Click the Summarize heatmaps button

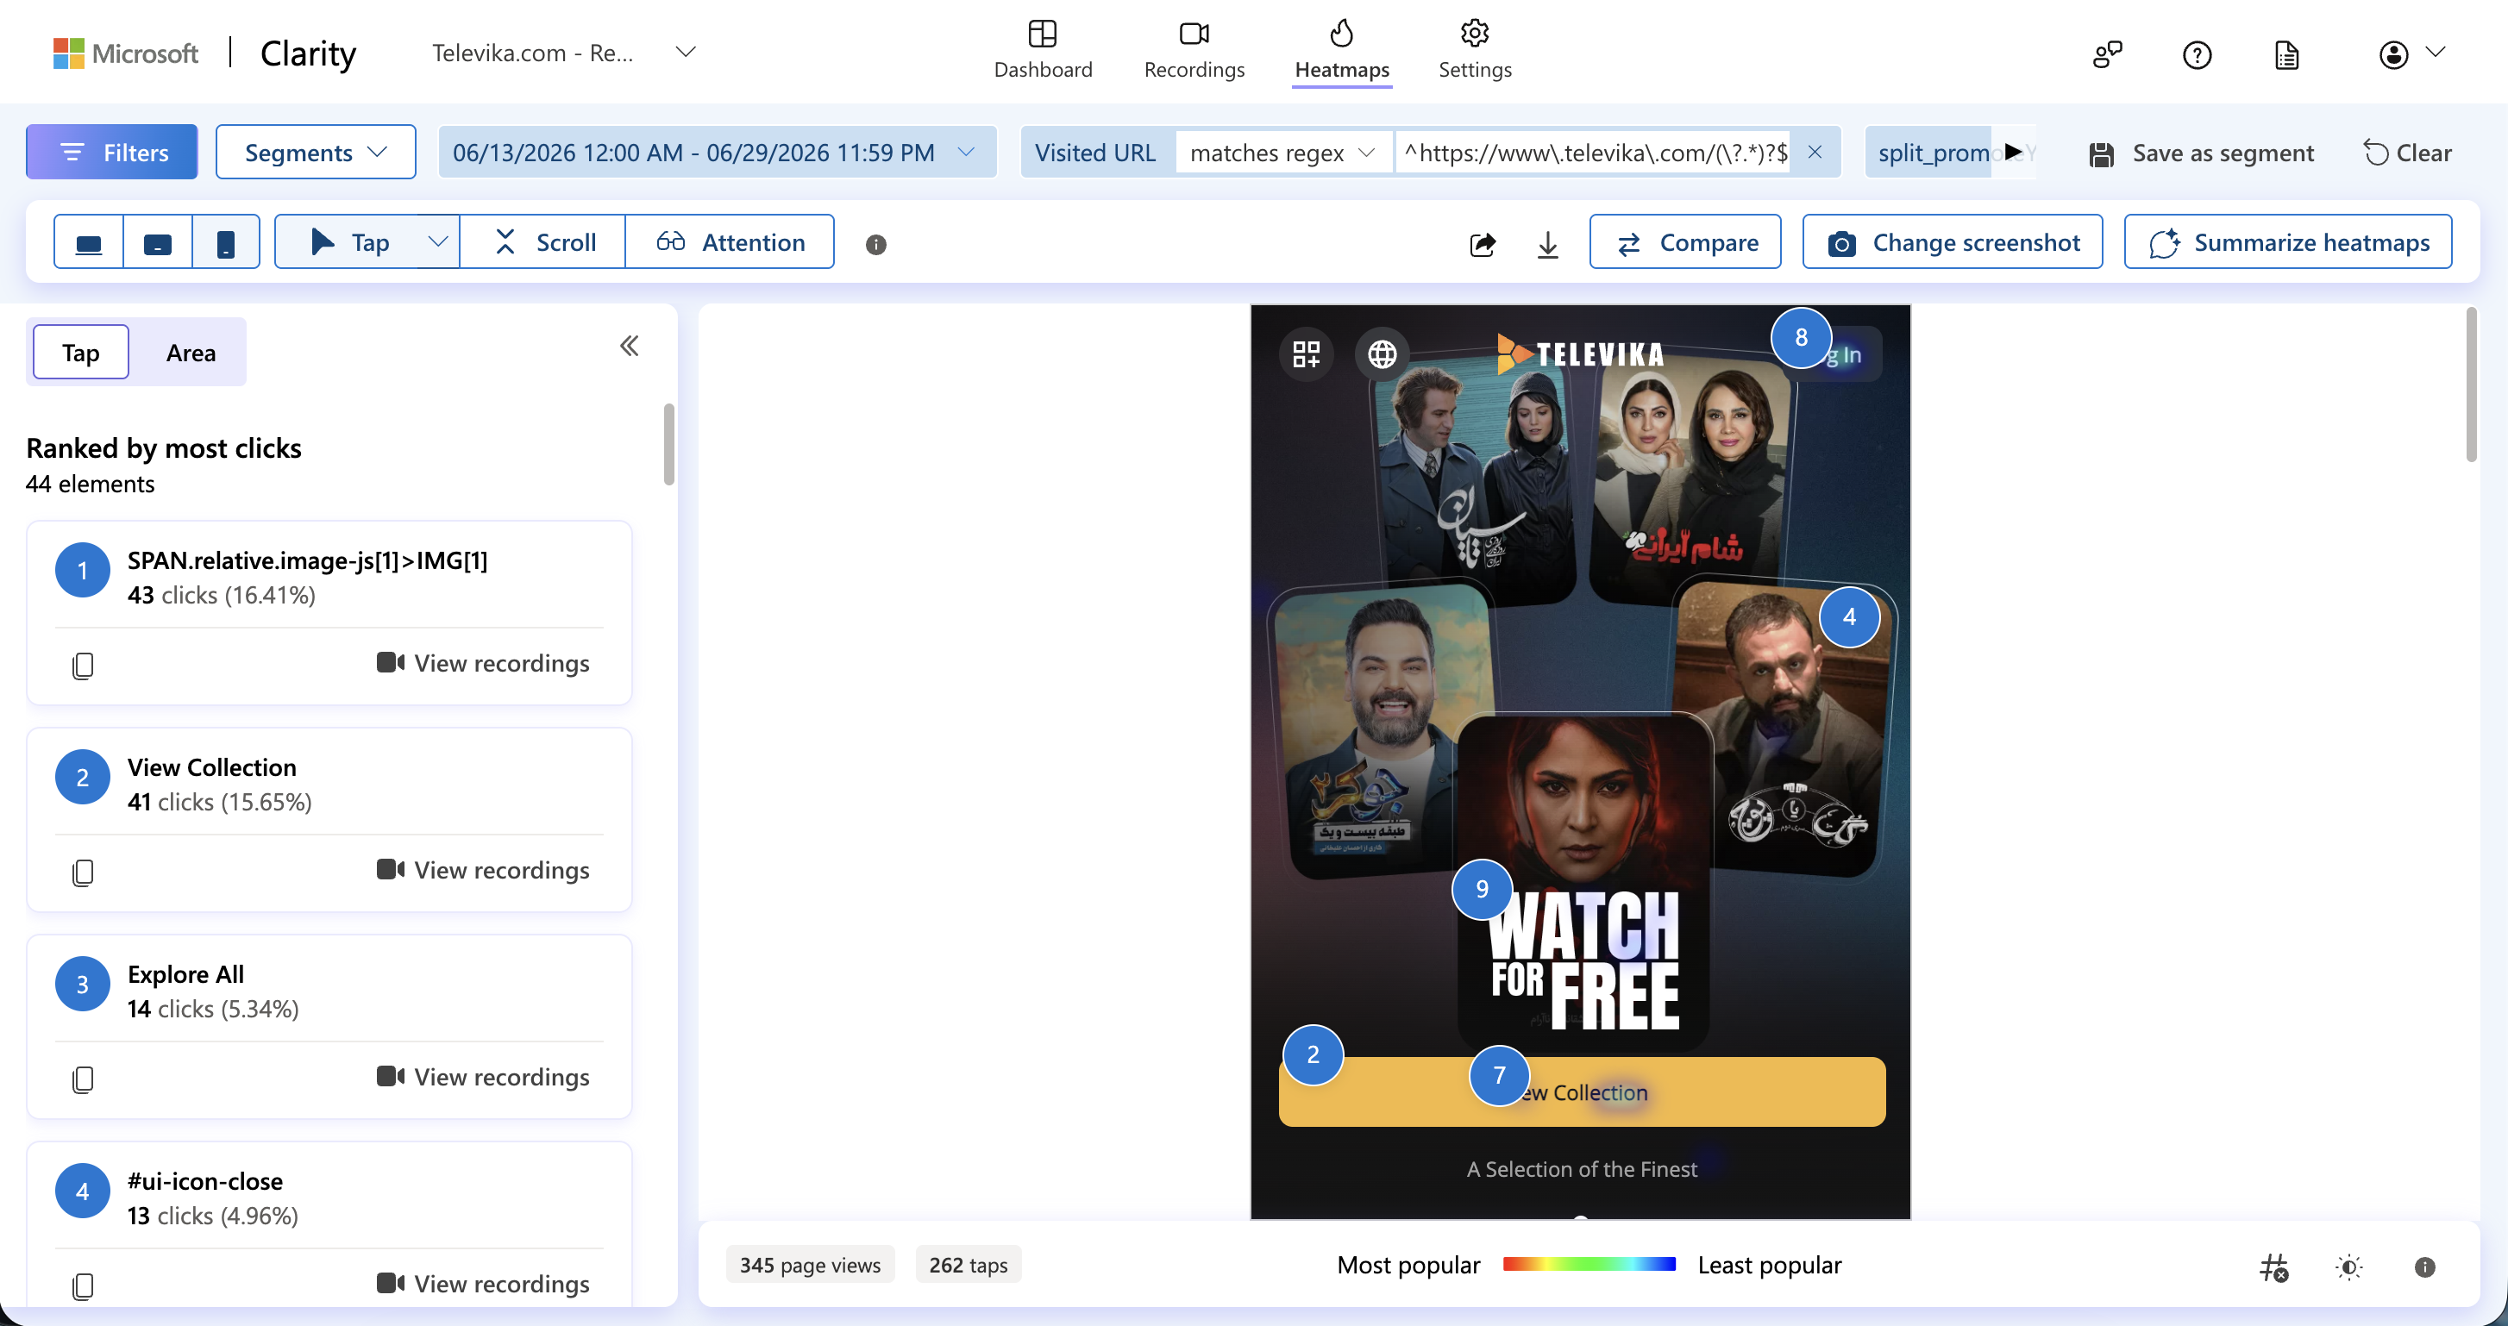[x=2288, y=241]
